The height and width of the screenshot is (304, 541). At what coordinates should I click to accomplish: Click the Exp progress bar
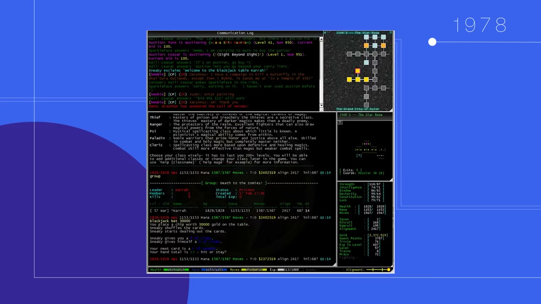[290, 269]
